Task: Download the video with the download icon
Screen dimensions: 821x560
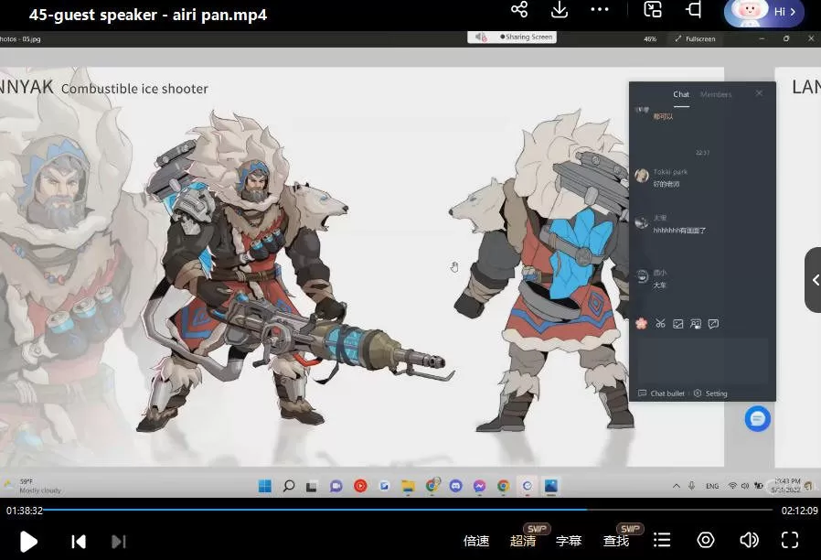Action: pos(560,10)
